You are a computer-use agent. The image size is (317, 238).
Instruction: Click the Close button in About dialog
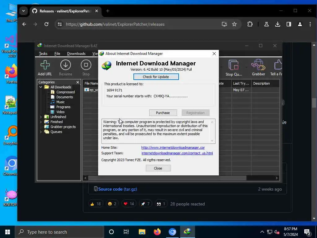point(158,168)
